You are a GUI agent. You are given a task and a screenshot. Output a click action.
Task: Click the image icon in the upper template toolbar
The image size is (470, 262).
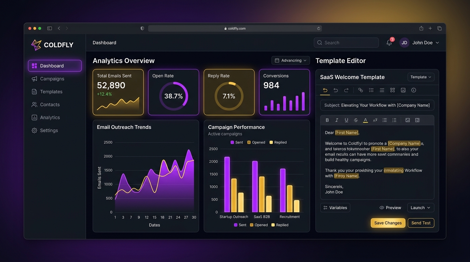tap(403, 90)
